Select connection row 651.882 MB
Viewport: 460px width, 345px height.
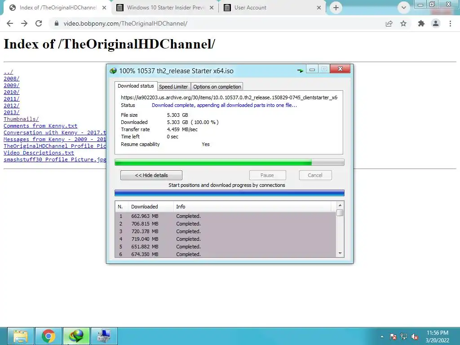click(x=226, y=247)
